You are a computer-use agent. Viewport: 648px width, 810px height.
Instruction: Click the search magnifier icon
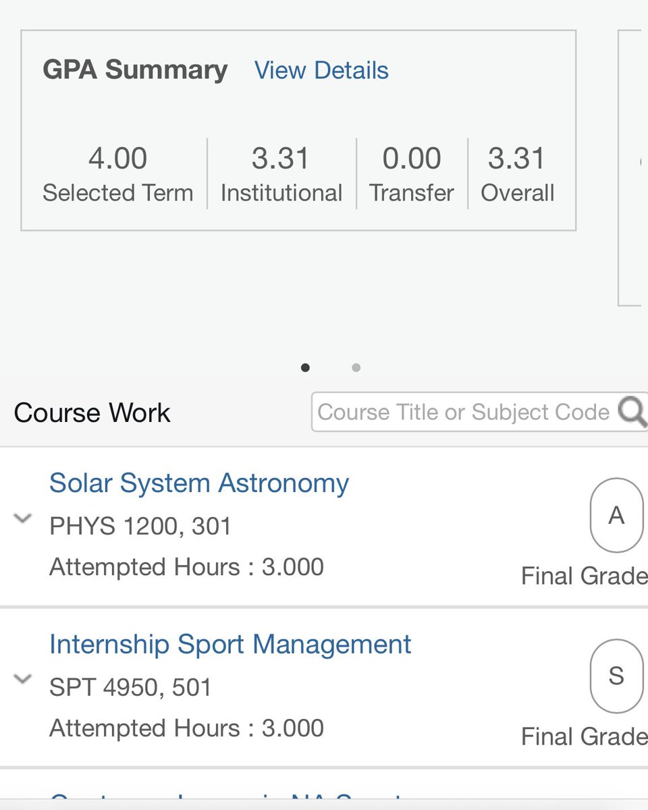pyautogui.click(x=633, y=412)
